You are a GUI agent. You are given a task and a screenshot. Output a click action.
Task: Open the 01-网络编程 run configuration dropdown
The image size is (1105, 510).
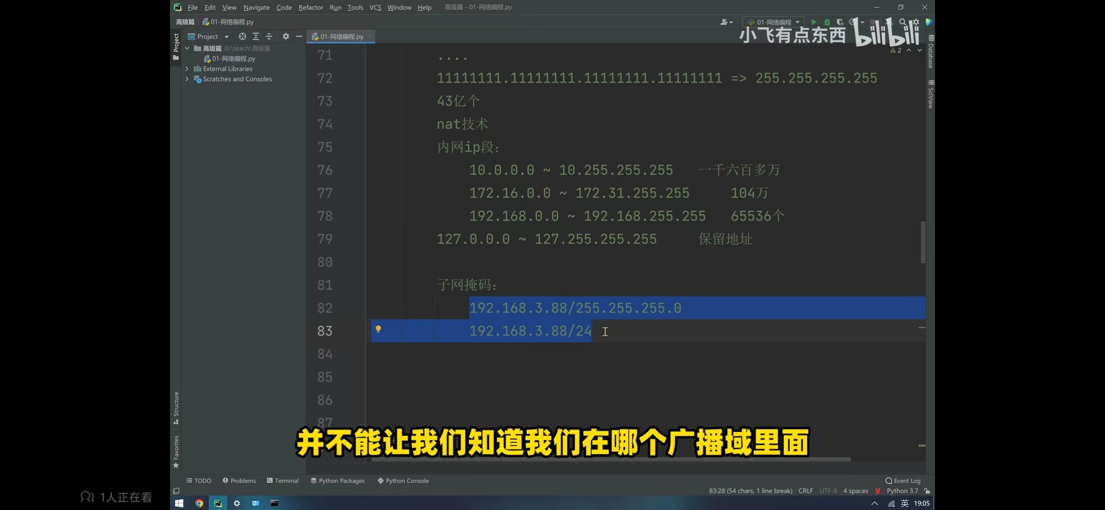pyautogui.click(x=773, y=22)
